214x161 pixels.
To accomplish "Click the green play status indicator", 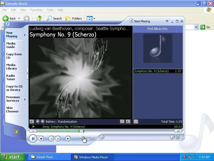I will point(33,127).
